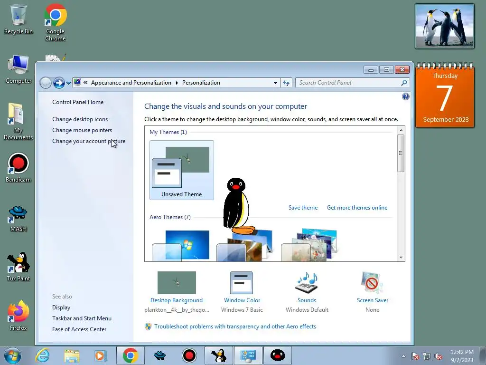
Task: Switch to Control Panel taskbar button
Action: click(x=248, y=355)
